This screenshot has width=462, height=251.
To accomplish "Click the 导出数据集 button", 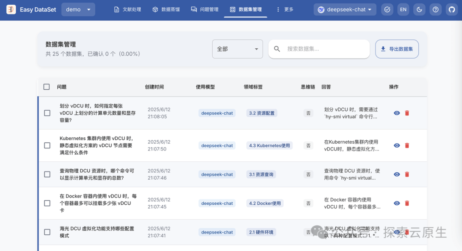I will coord(397,49).
